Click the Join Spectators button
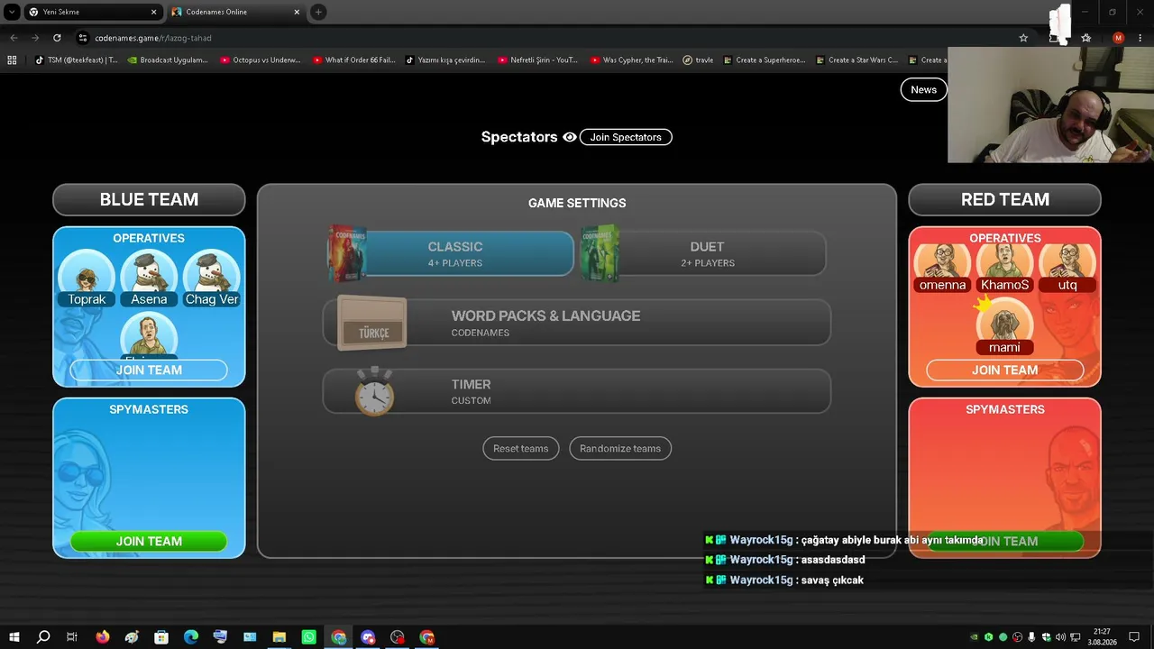The width and height of the screenshot is (1154, 649). 626,137
